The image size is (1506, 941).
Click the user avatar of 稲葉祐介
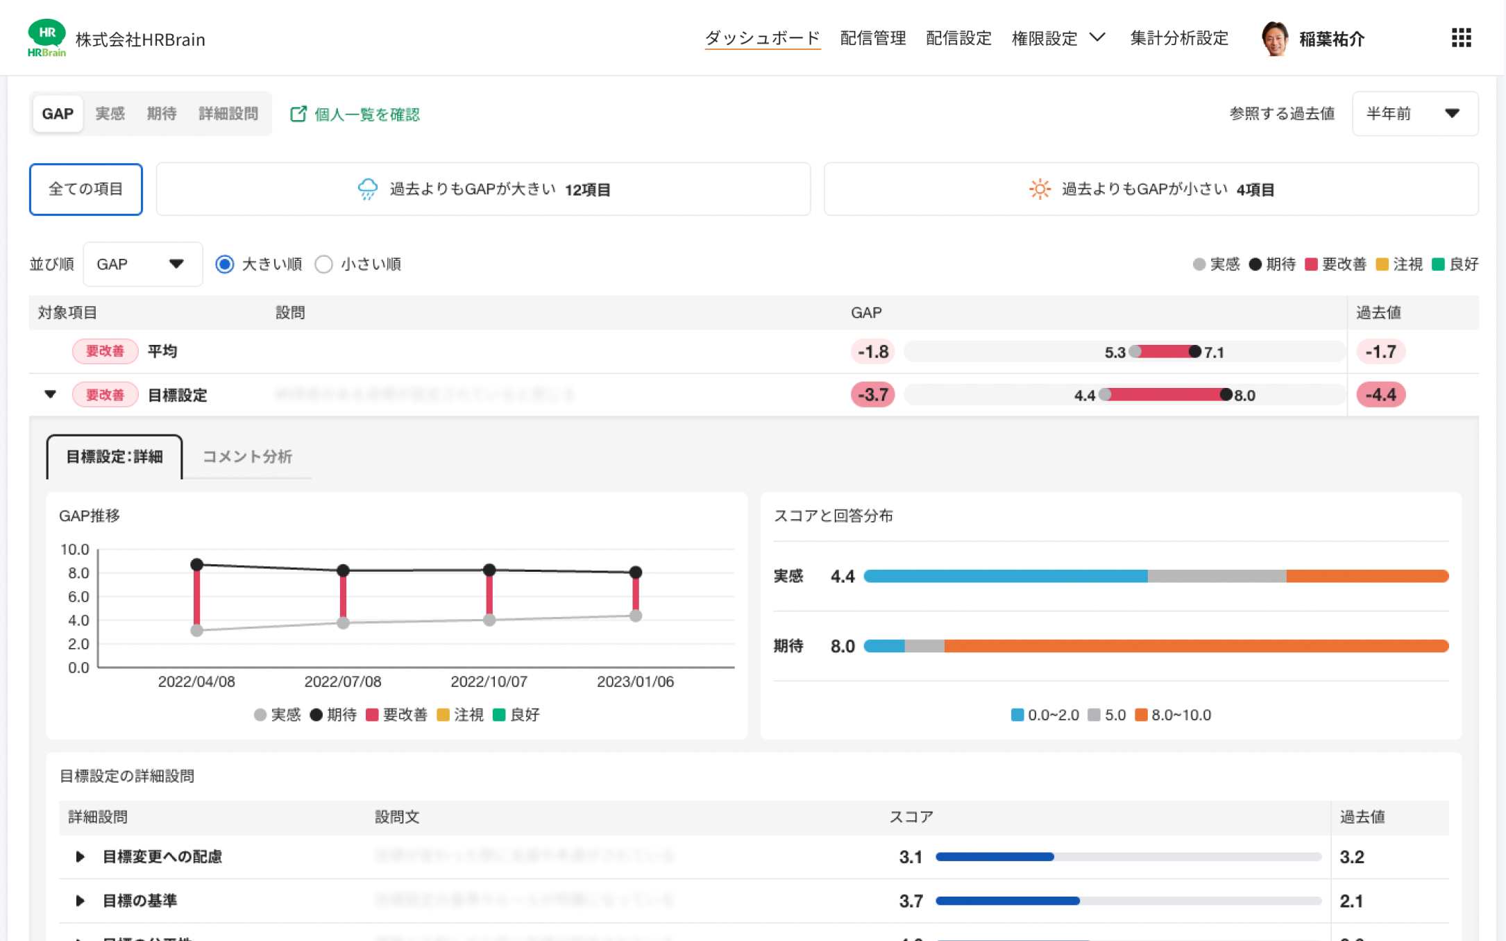pos(1274,38)
